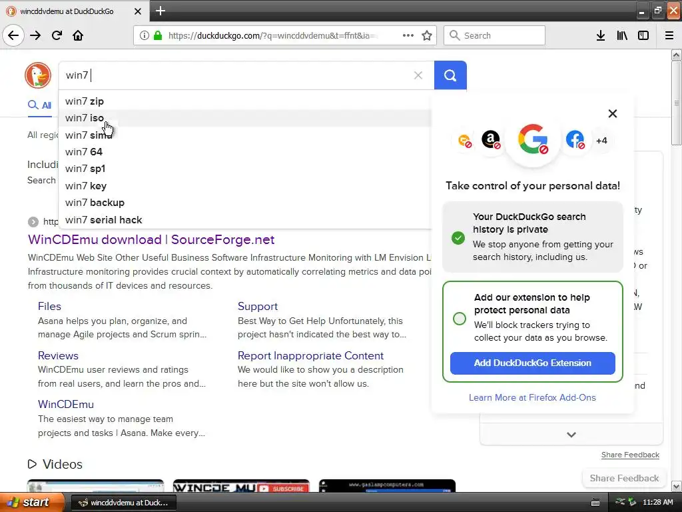Open the Files sitelink

[x=49, y=306]
